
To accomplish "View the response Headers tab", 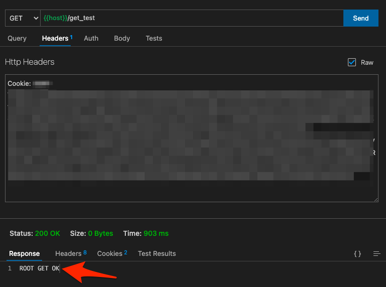I will 71,253.
